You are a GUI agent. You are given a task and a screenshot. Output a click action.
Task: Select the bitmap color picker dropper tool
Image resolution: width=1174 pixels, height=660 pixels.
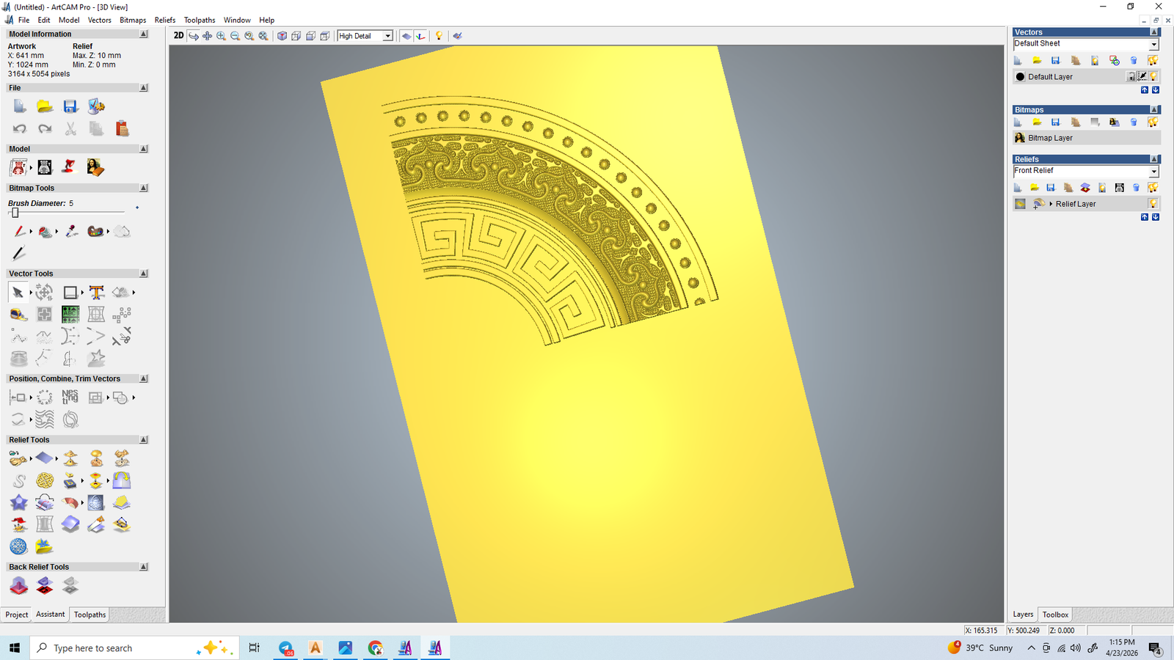pyautogui.click(x=71, y=232)
